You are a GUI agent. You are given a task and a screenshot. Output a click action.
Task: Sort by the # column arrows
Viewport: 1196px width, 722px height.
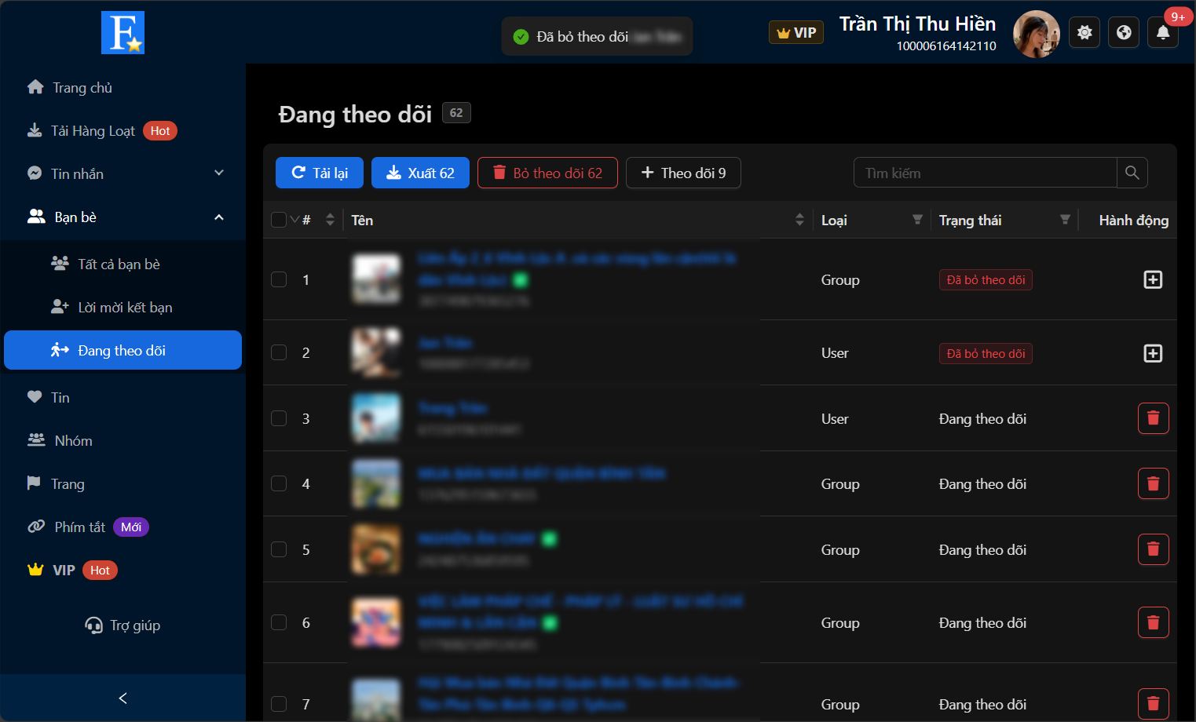(x=330, y=220)
